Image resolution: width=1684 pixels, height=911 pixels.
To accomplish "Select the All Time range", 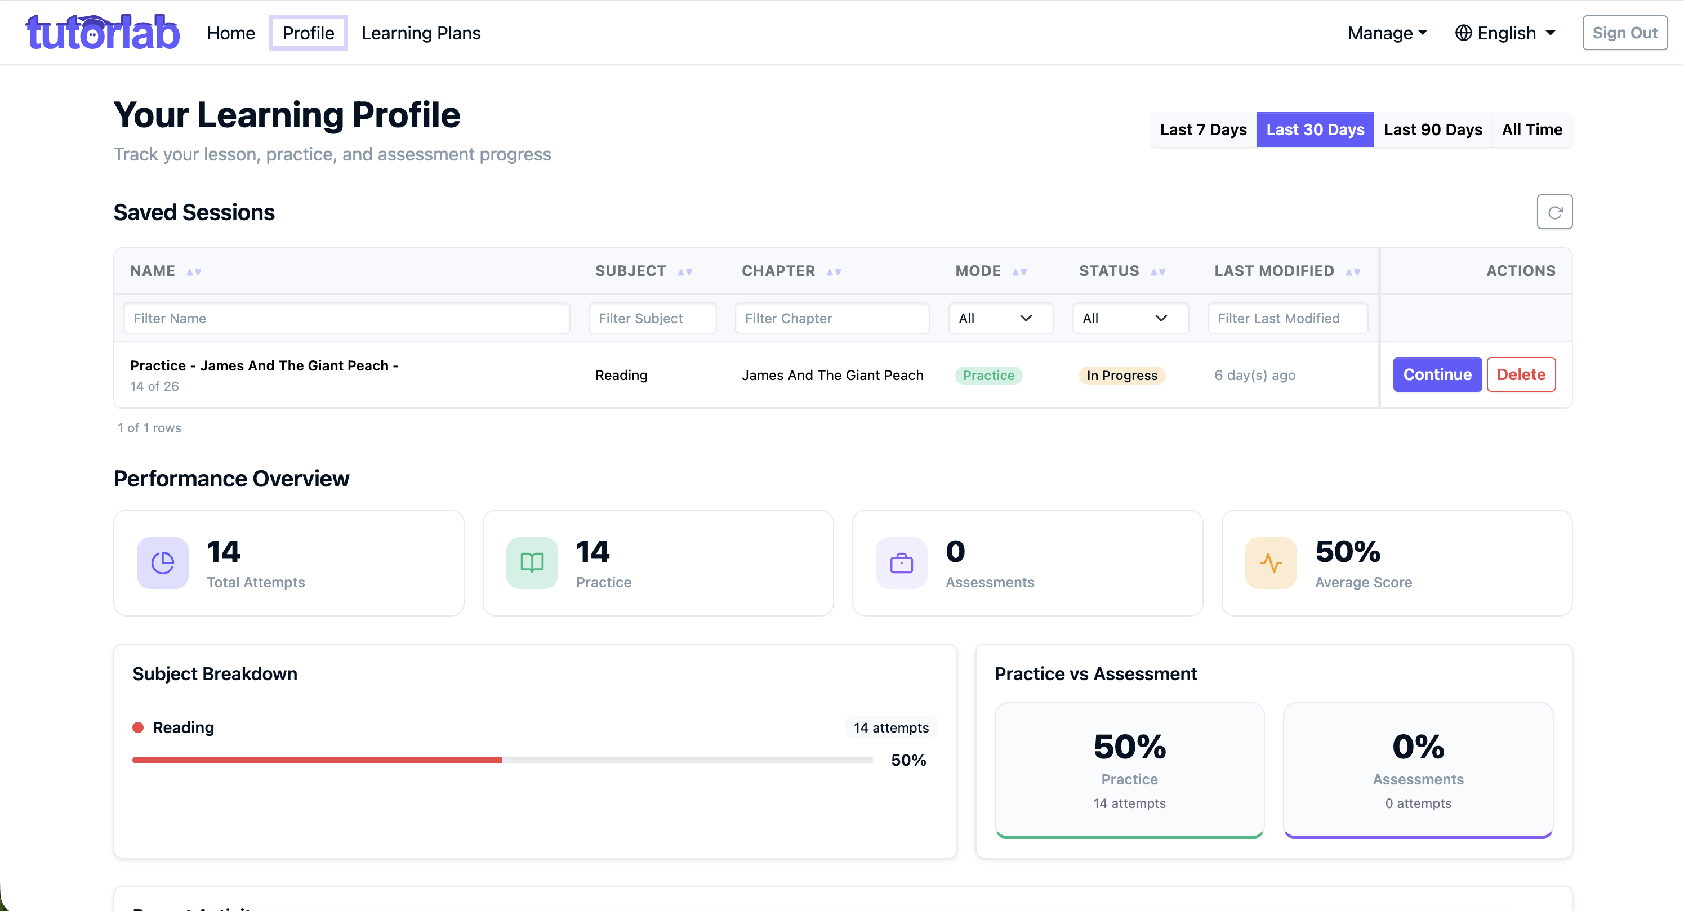I will tap(1532, 129).
